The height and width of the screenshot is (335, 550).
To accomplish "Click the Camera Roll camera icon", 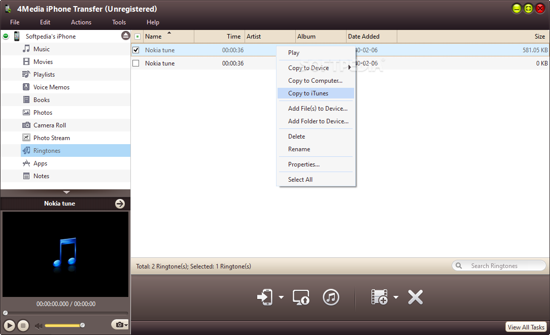I will click(x=26, y=125).
